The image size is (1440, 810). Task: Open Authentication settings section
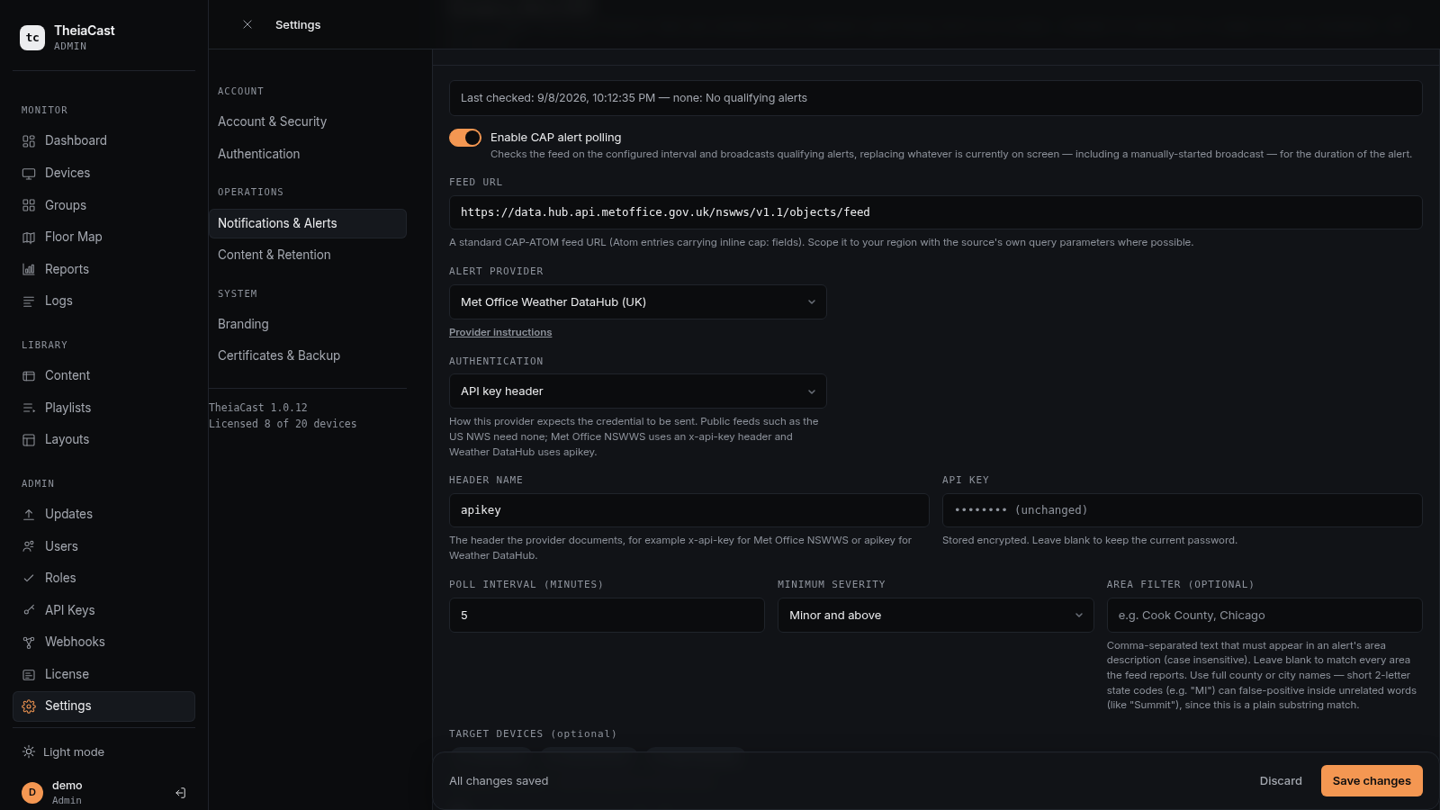pyautogui.click(x=307, y=154)
